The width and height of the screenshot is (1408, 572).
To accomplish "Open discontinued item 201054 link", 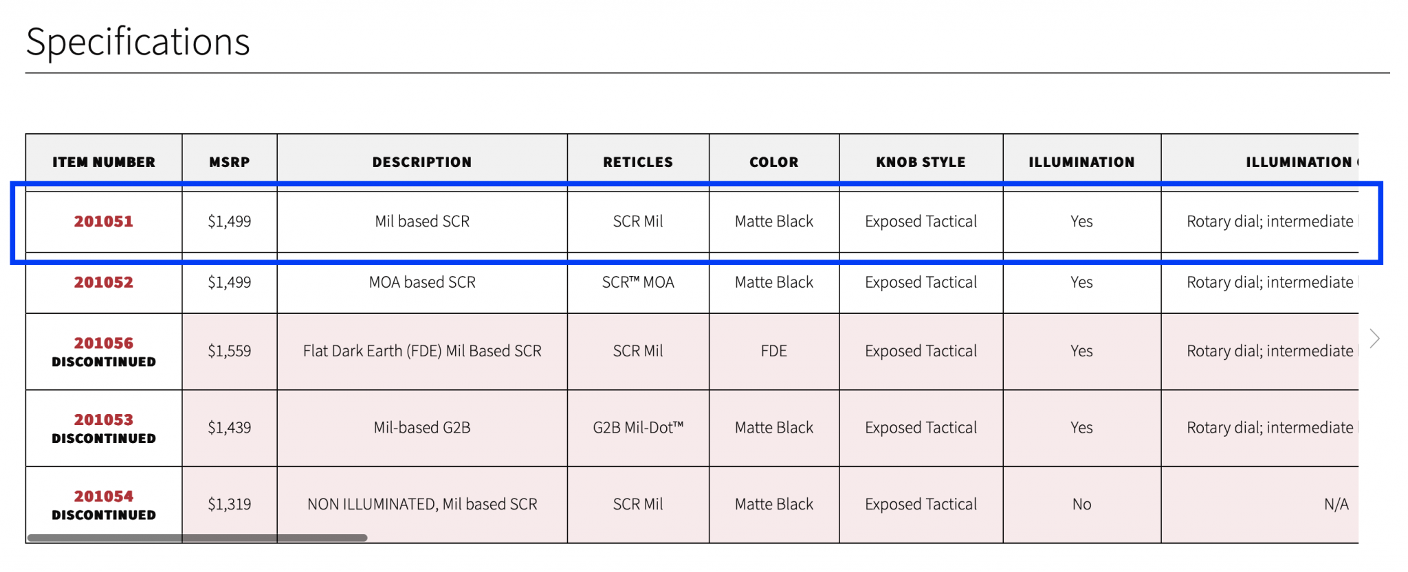I will (x=104, y=496).
